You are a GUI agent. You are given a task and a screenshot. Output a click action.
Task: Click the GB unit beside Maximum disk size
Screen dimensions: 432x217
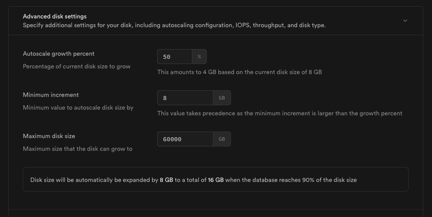222,139
